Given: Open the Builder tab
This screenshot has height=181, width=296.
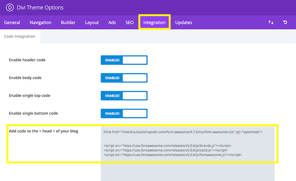Looking at the screenshot, I should pyautogui.click(x=68, y=23).
